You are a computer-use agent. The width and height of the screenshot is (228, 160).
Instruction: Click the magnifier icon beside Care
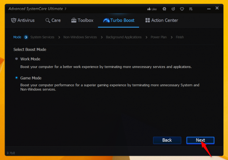pos(48,21)
